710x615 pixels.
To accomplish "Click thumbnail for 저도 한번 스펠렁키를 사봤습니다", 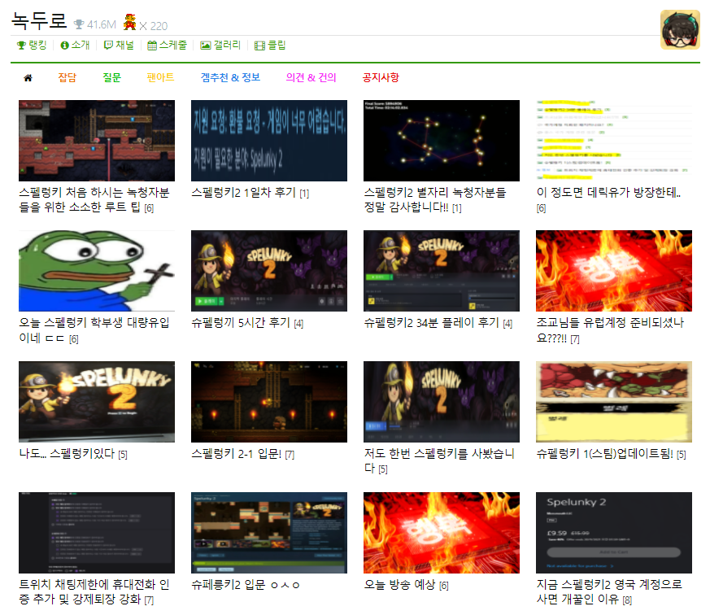I will click(x=442, y=402).
